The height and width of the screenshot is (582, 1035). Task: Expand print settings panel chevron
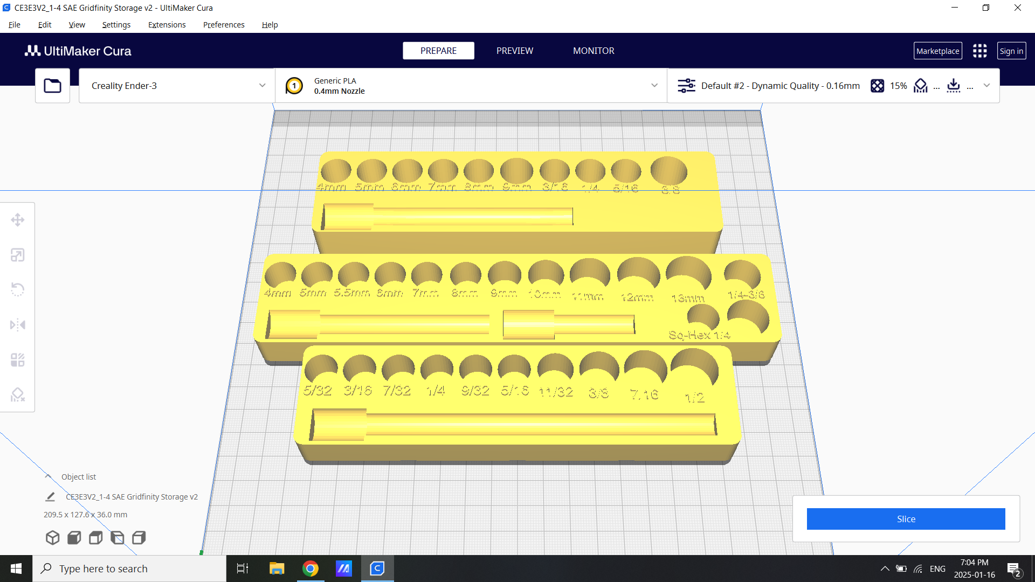[987, 86]
